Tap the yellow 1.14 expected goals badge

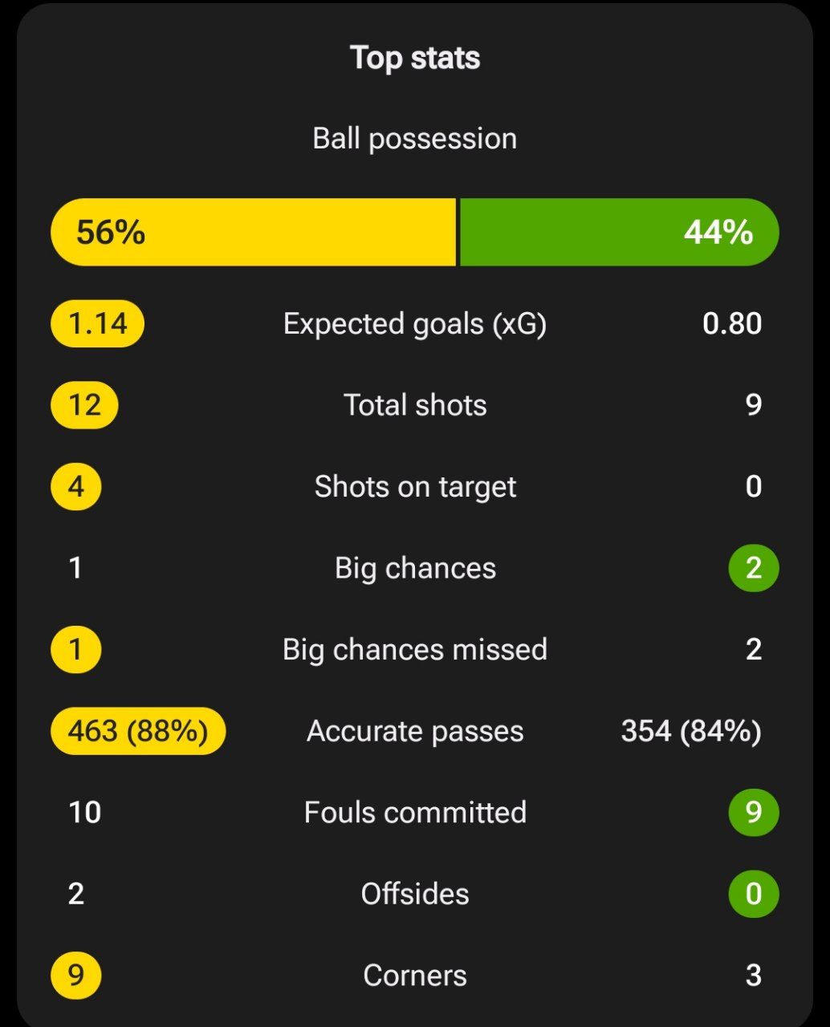point(98,323)
